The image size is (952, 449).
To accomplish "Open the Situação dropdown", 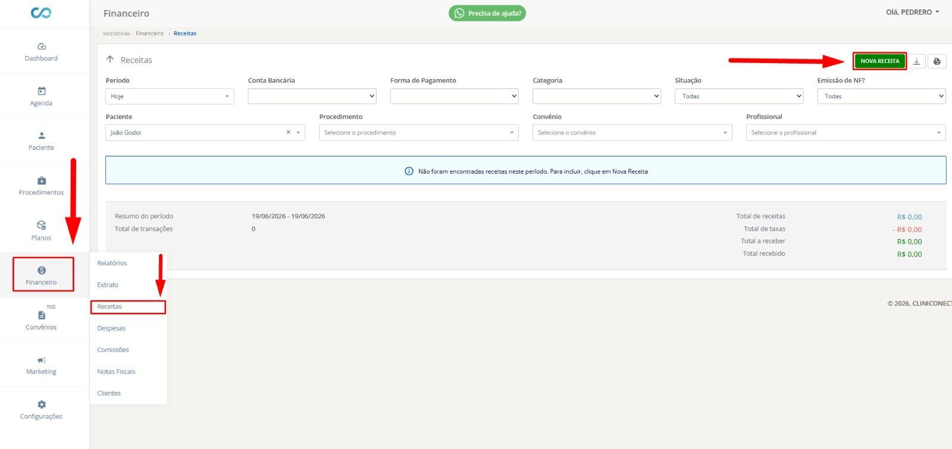I will coord(739,96).
